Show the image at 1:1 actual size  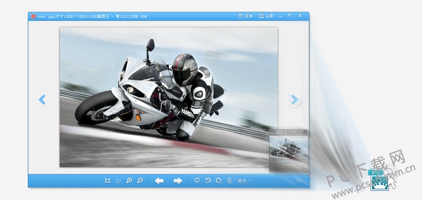(x=118, y=181)
